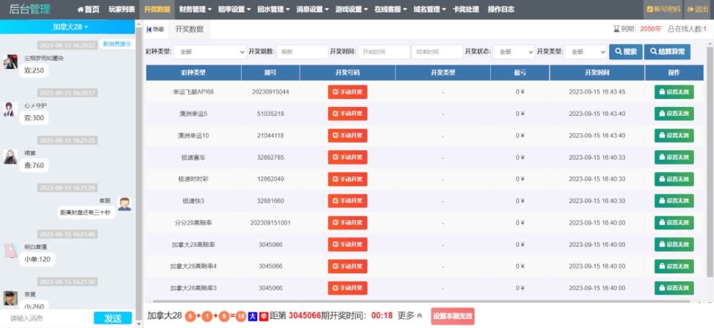Click 手动开奖 for 分分28高赔率 row
Image resolution: width=714 pixels, height=328 pixels.
[347, 223]
